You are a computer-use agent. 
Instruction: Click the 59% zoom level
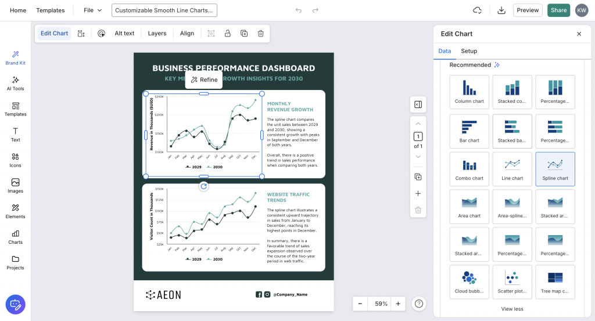tap(381, 304)
